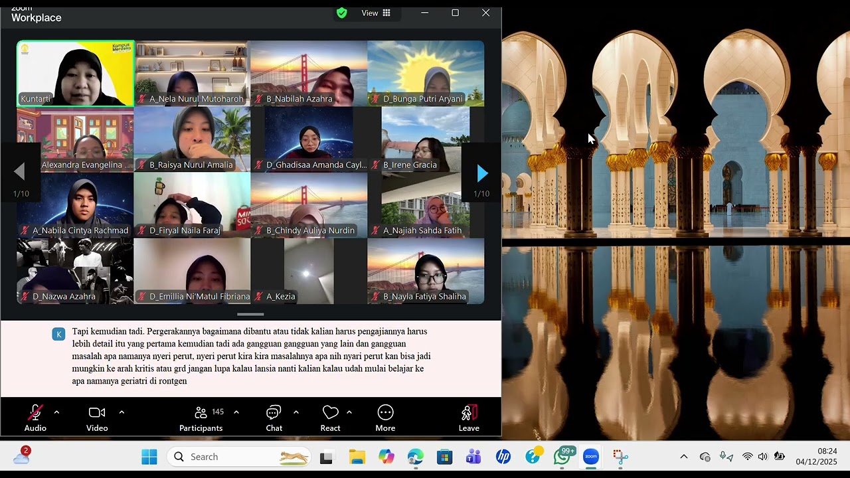Viewport: 850px width, 478px height.
Task: Select A_Nabila Cintya Rachmad's video tile
Action: [x=76, y=205]
